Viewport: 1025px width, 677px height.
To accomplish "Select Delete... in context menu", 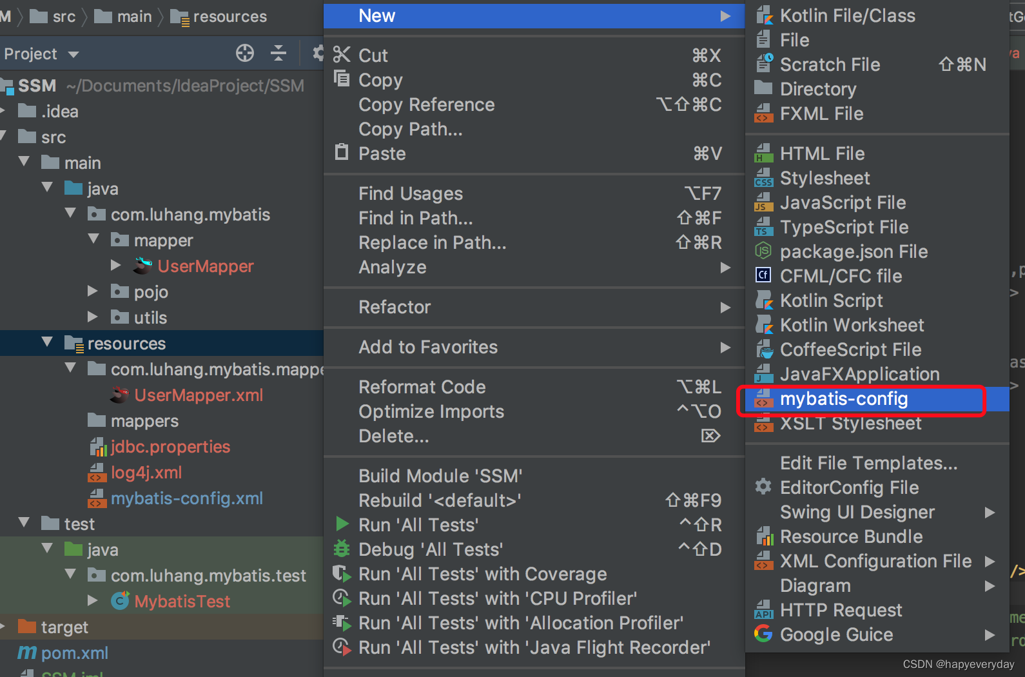I will [534, 436].
